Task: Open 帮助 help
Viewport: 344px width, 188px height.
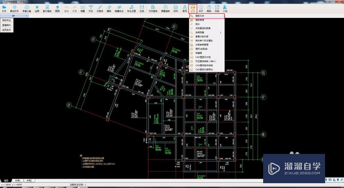Action: click(x=209, y=9)
